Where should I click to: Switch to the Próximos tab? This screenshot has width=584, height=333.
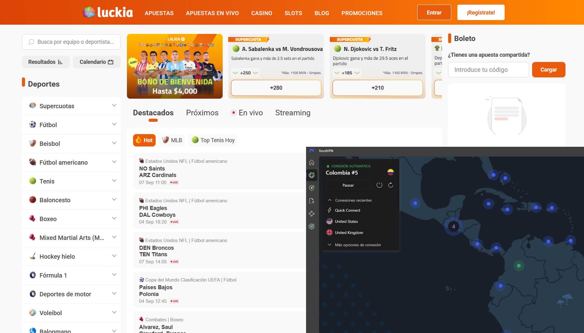coord(202,113)
